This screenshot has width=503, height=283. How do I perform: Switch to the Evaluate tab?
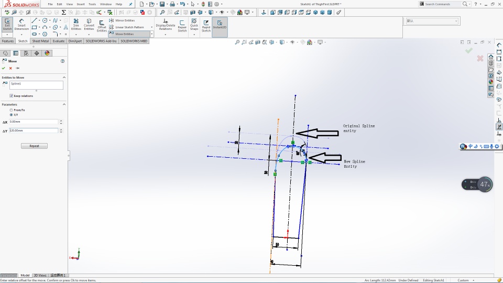coord(58,41)
